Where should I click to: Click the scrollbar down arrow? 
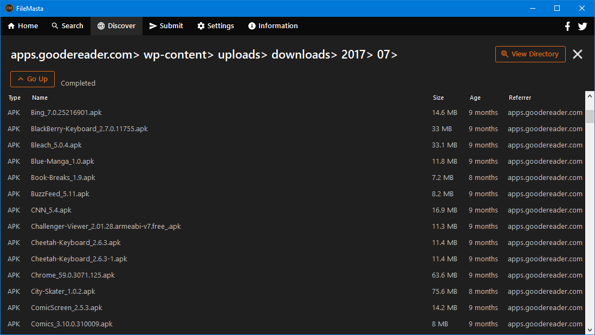click(590, 330)
